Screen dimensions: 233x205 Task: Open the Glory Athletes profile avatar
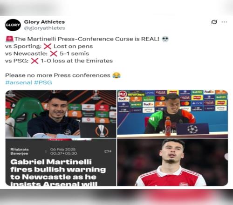click(x=13, y=25)
